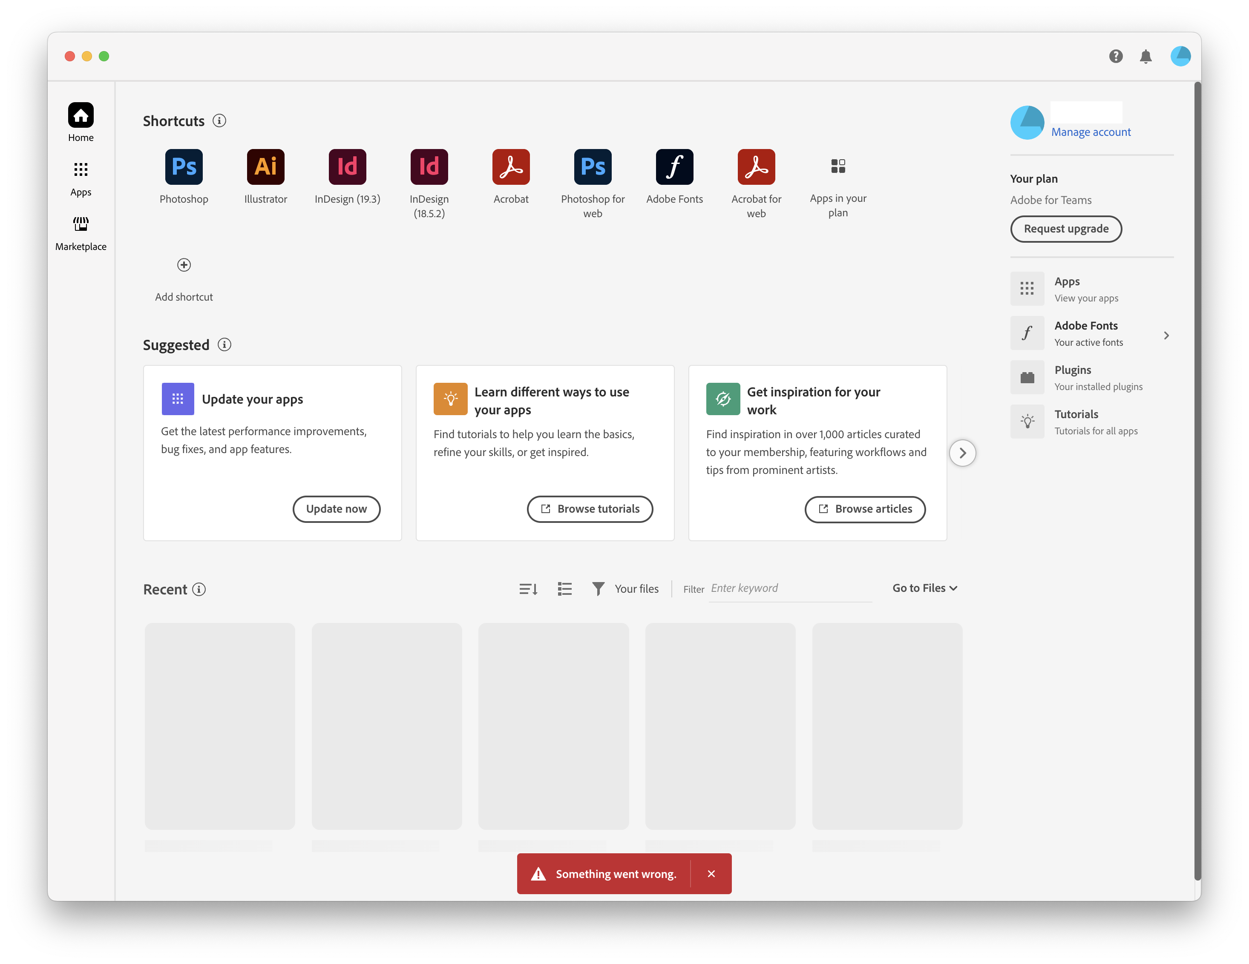Launch the Illustrator shortcut
The height and width of the screenshot is (964, 1249).
pos(265,167)
